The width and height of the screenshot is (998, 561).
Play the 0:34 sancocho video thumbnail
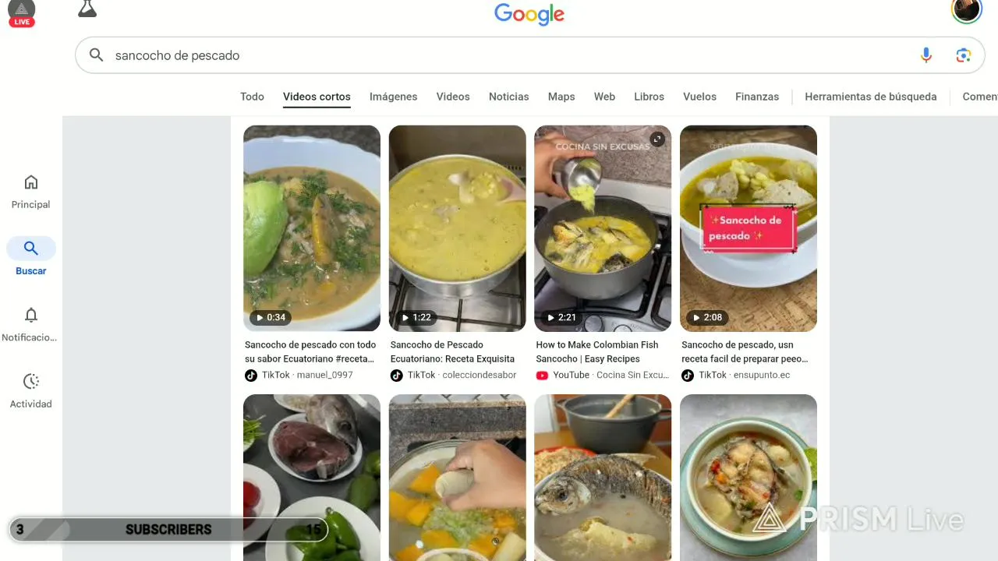coord(312,228)
